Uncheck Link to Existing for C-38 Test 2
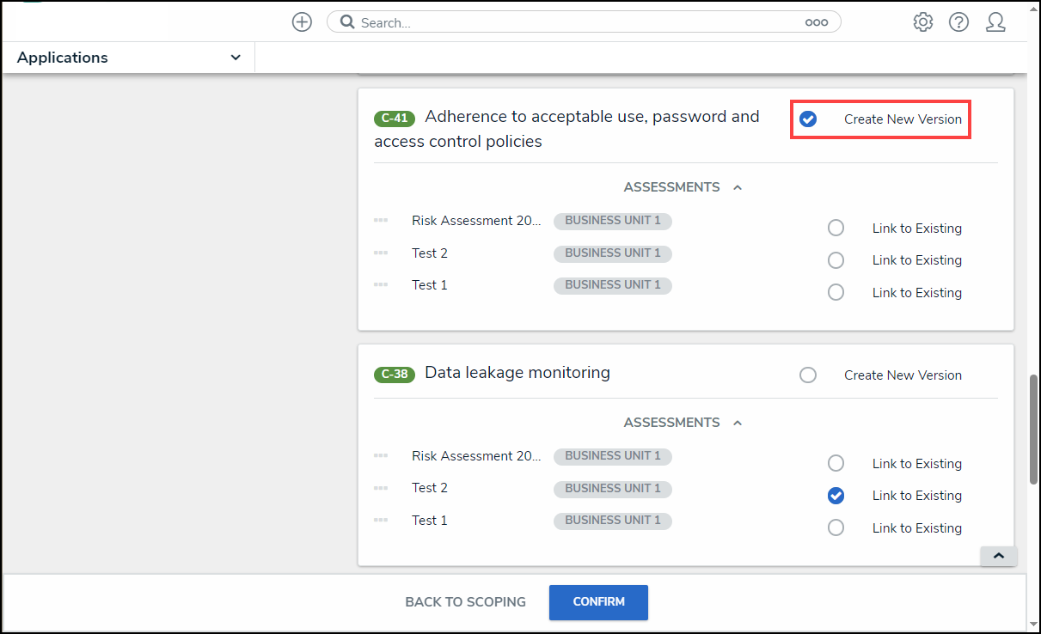 click(x=836, y=496)
